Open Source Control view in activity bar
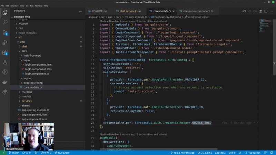The image size is (276, 155). pos(5,32)
